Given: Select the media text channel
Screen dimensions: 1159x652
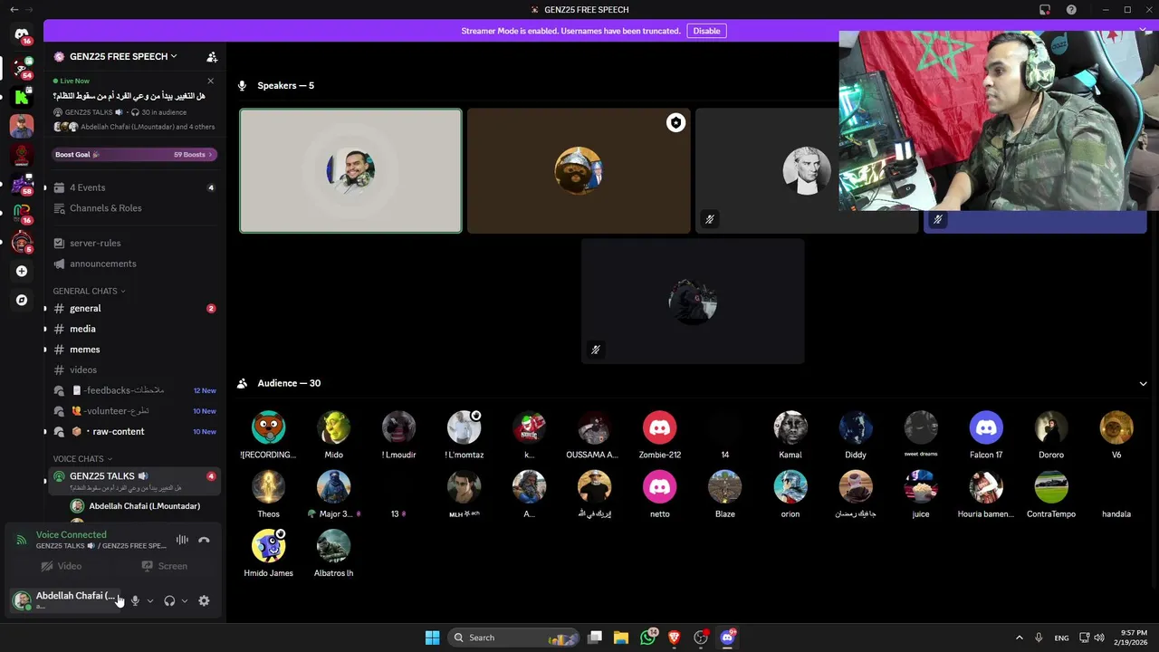Looking at the screenshot, I should point(134,329).
